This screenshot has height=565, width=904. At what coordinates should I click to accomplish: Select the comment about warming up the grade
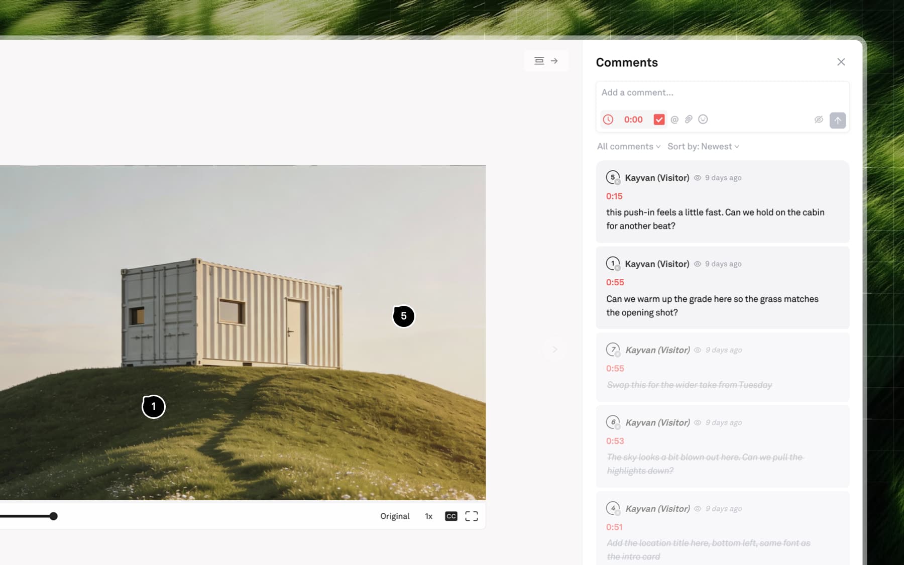point(723,288)
